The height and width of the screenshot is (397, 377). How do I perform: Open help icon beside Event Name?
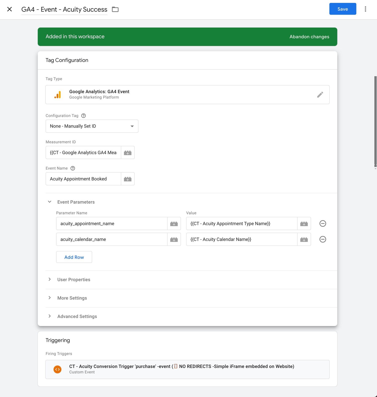coord(73,168)
